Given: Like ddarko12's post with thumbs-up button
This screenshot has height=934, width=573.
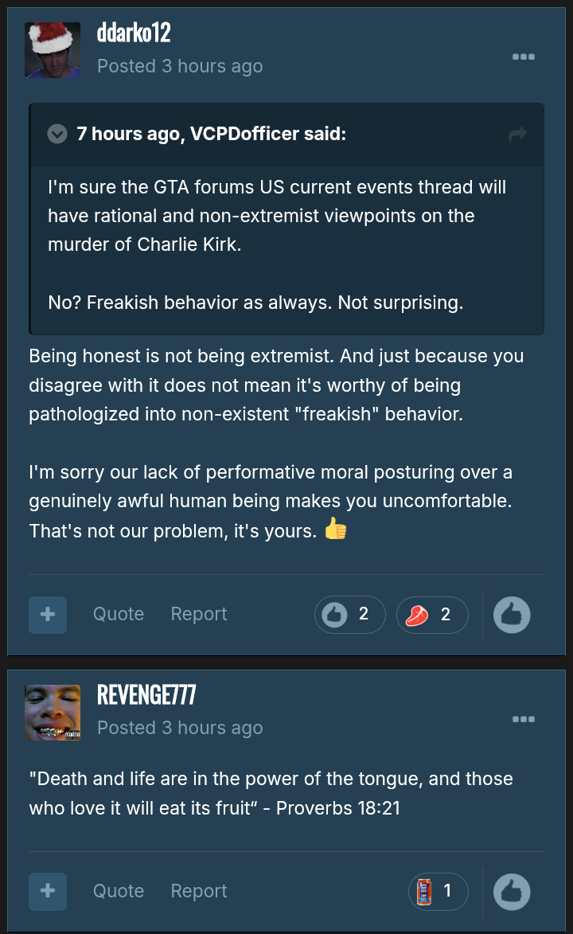Looking at the screenshot, I should point(512,615).
